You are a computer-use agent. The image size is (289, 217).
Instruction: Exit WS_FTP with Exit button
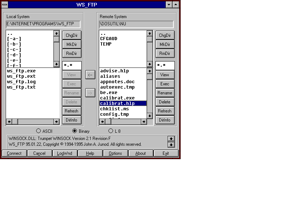click(x=166, y=153)
